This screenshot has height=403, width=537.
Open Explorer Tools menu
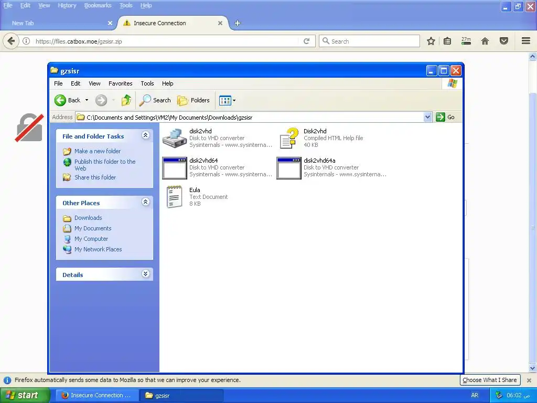(147, 83)
